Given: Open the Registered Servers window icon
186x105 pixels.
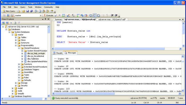Looking at the screenshot, I should pos(36,11).
